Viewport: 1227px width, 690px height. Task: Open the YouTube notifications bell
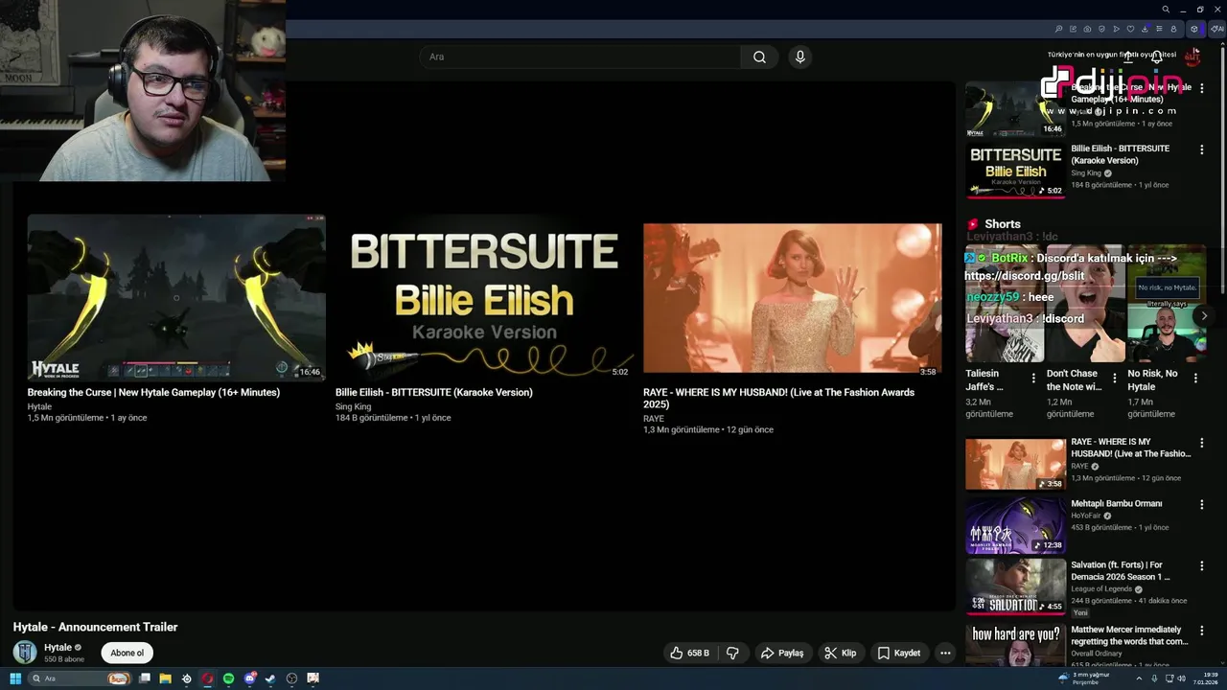(x=1157, y=57)
